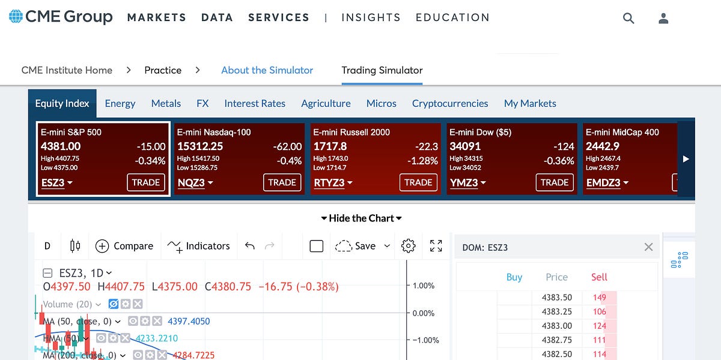Viewport: 721px width, 360px height.
Task: Click the carousel arrow past EMDZ3
Action: pyautogui.click(x=686, y=158)
